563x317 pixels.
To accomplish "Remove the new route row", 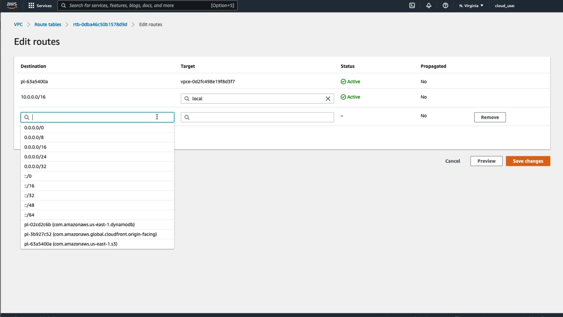I will pyautogui.click(x=490, y=117).
